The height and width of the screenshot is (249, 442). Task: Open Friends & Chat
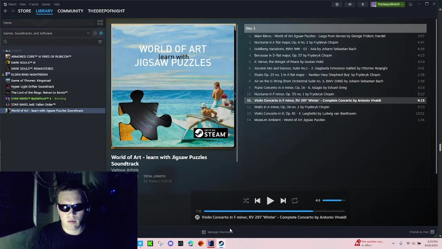[x=422, y=232]
